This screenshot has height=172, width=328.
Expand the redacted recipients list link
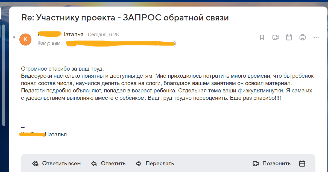coord(120,43)
